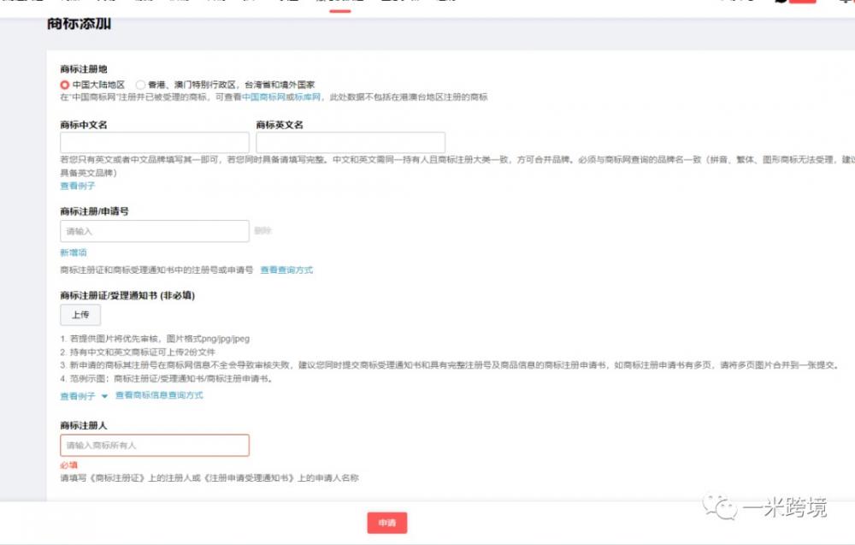
Task: Expand the 查看例子 dropdown arrow
Action: pos(104,396)
